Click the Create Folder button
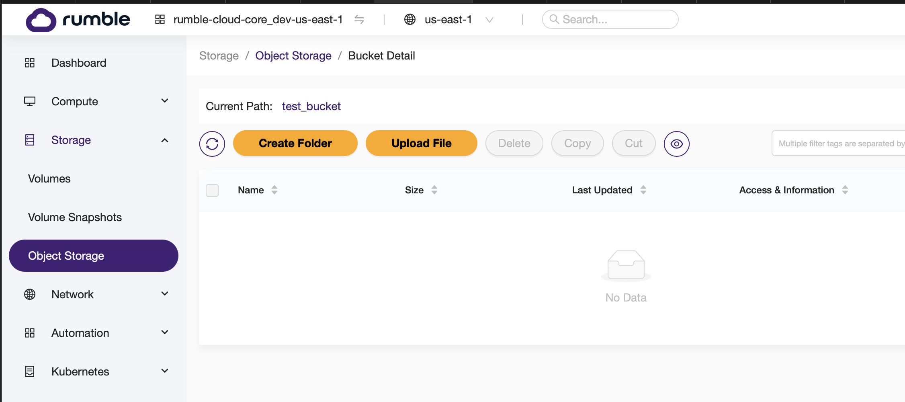Image resolution: width=905 pixels, height=402 pixels. click(x=295, y=143)
